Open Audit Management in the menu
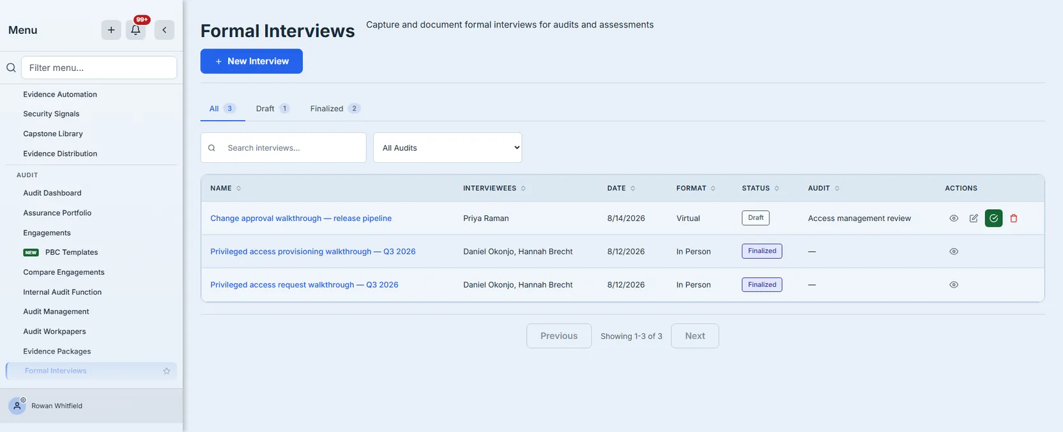 click(x=56, y=312)
